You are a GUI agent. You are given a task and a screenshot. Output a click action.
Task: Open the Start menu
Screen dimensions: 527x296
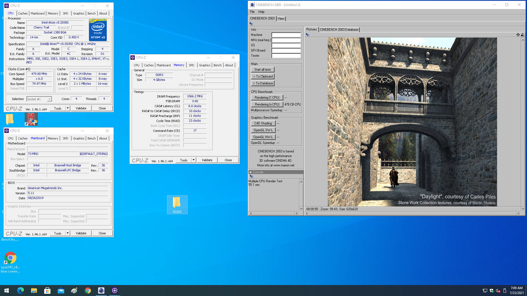tap(7, 291)
